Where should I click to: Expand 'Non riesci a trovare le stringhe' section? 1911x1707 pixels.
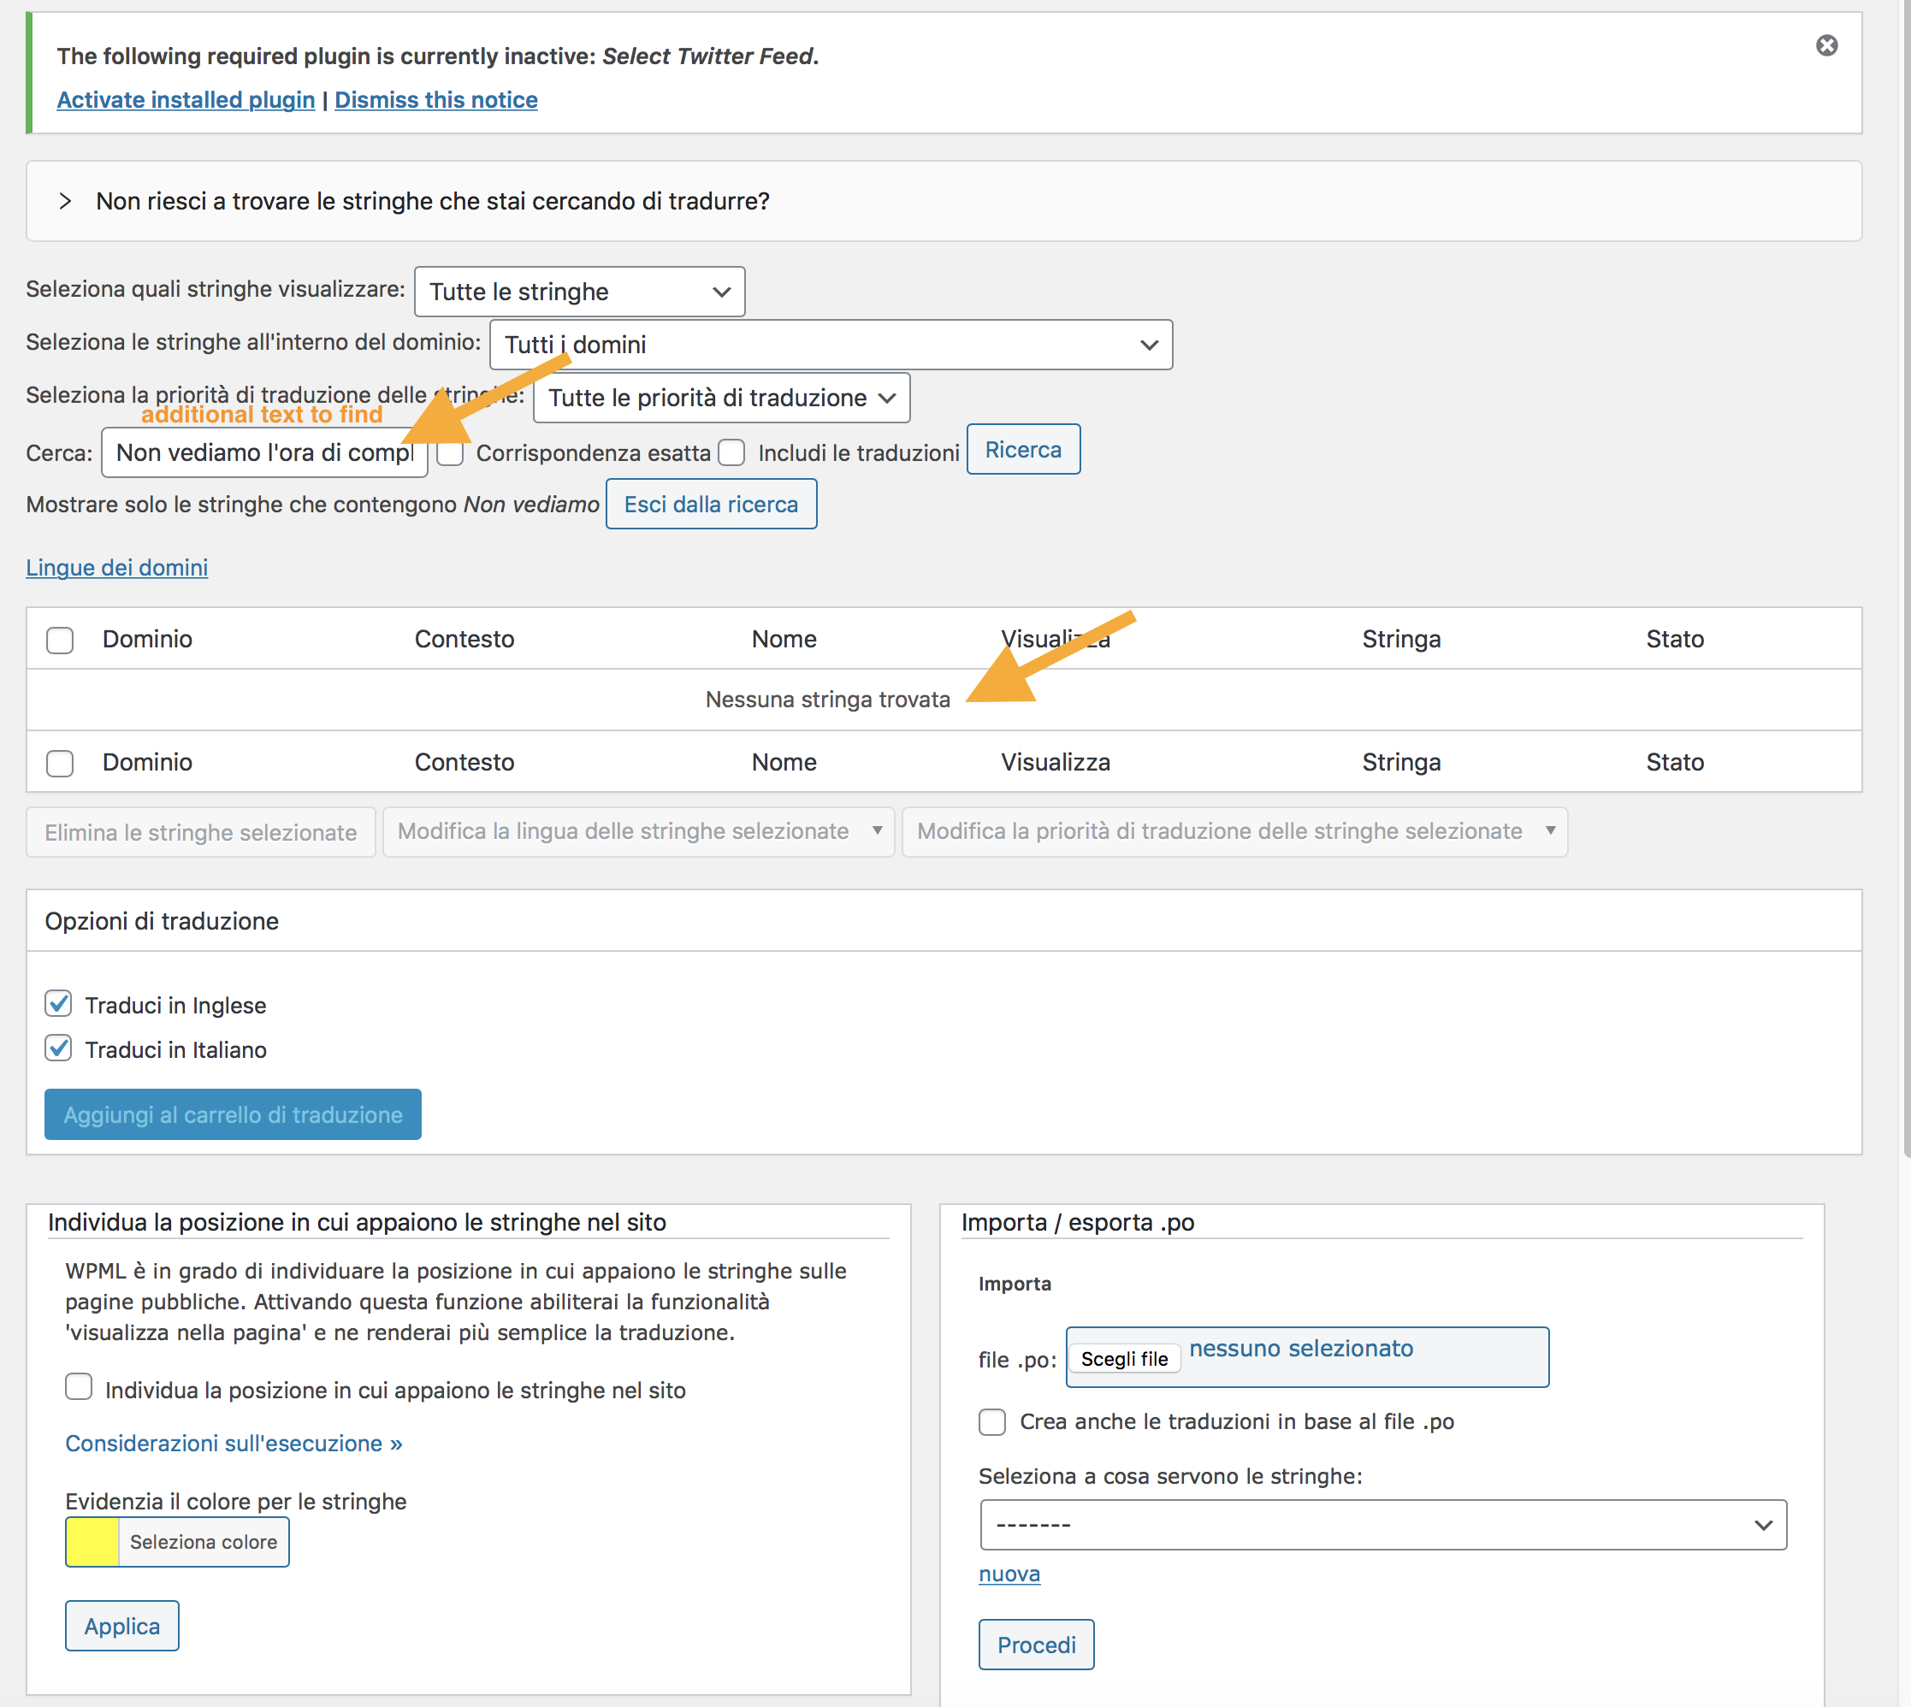coord(65,201)
